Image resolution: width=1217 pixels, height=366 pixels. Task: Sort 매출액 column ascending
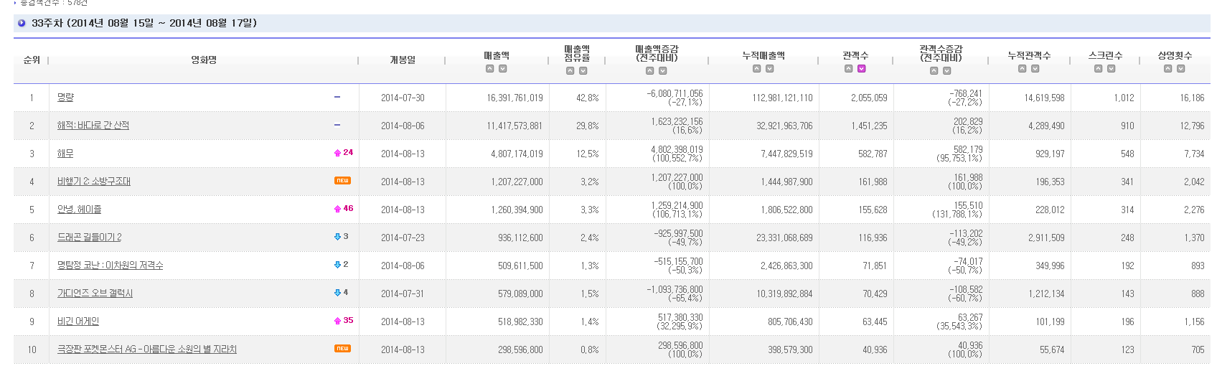coord(489,69)
